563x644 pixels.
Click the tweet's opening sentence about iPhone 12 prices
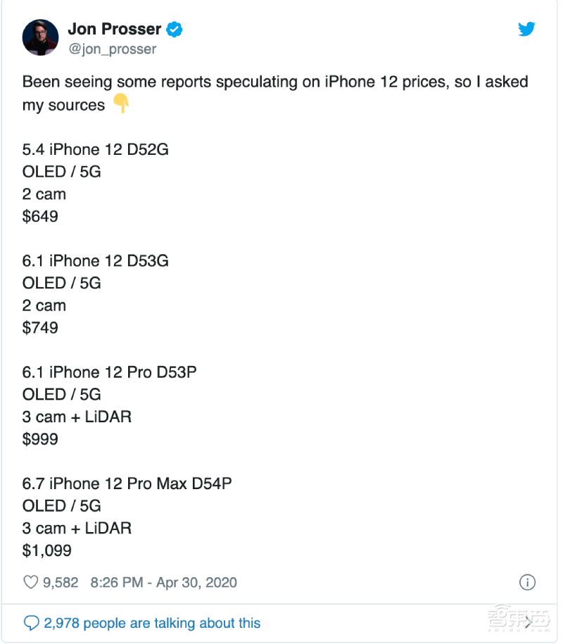tap(274, 82)
